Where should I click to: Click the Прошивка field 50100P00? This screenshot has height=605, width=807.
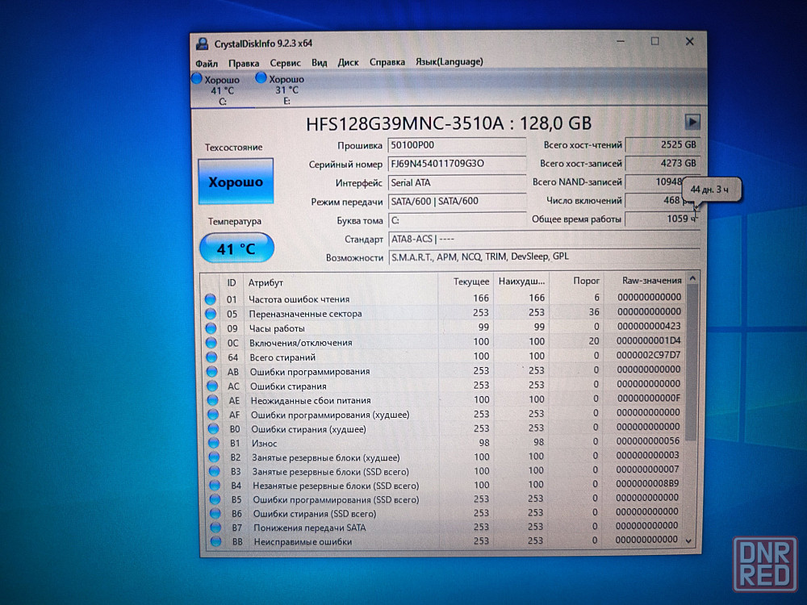457,145
